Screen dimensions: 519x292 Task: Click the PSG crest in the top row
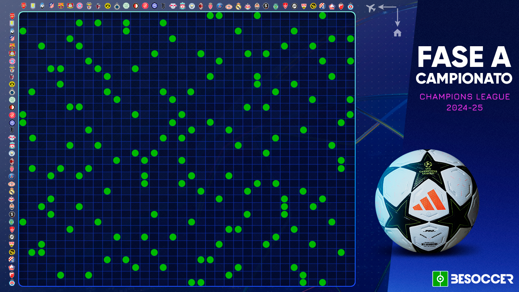click(x=220, y=6)
